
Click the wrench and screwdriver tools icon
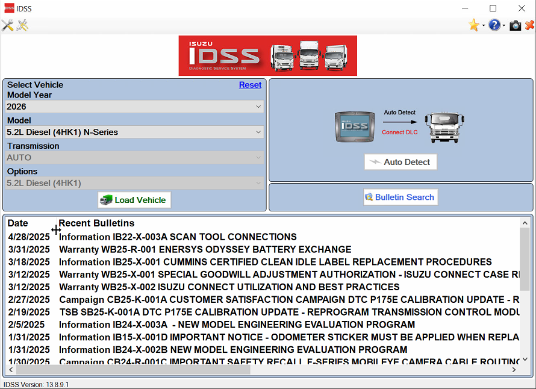[x=7, y=25]
